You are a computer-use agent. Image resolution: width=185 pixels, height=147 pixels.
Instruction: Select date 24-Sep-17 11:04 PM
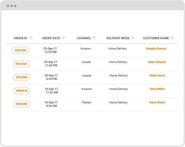click(51, 64)
